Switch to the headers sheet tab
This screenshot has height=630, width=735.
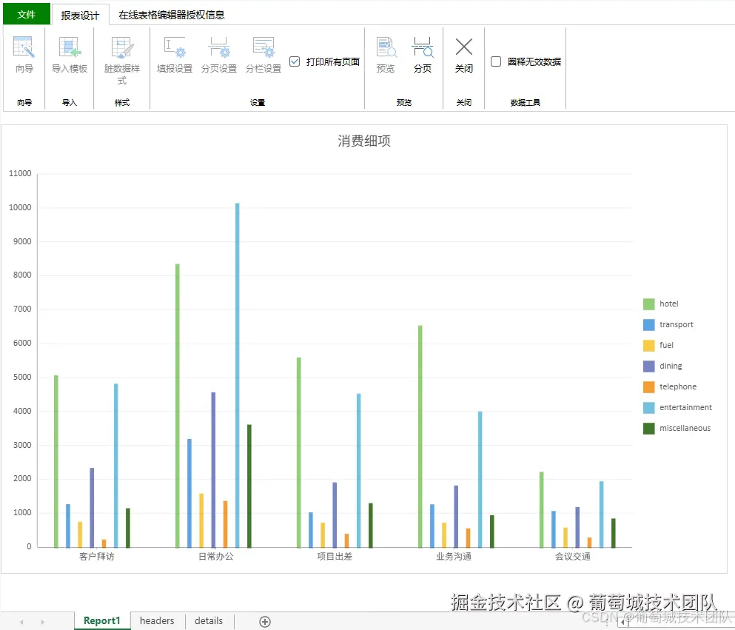tap(156, 620)
